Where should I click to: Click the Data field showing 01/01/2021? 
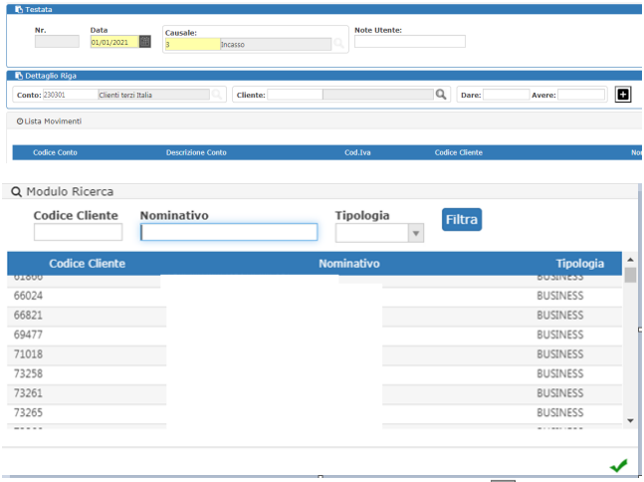[114, 42]
